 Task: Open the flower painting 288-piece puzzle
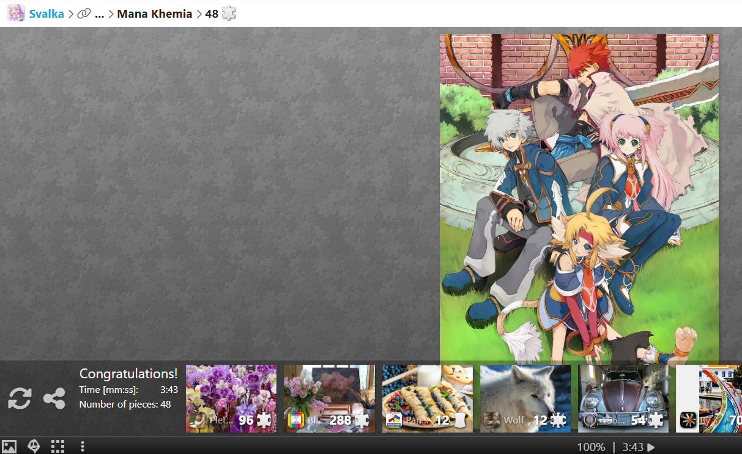click(329, 398)
